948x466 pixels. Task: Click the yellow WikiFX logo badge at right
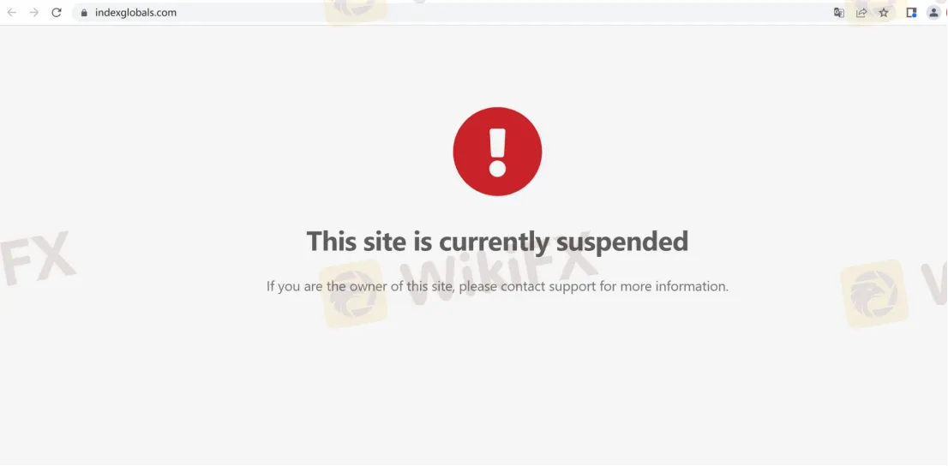coord(874,294)
